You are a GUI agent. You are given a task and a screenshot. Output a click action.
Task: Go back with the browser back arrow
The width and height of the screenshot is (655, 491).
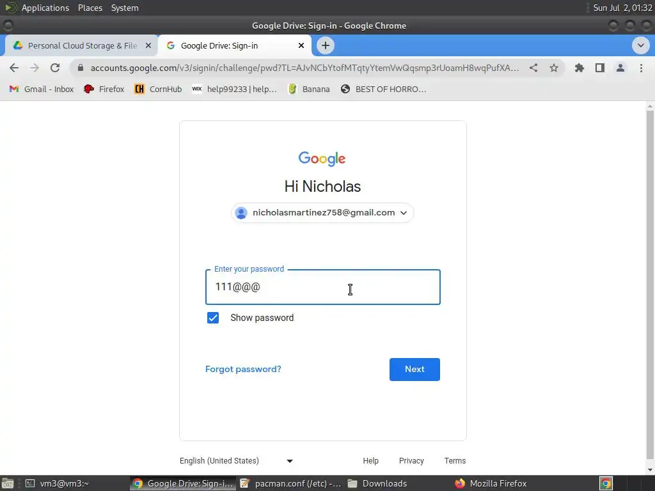[14, 68]
